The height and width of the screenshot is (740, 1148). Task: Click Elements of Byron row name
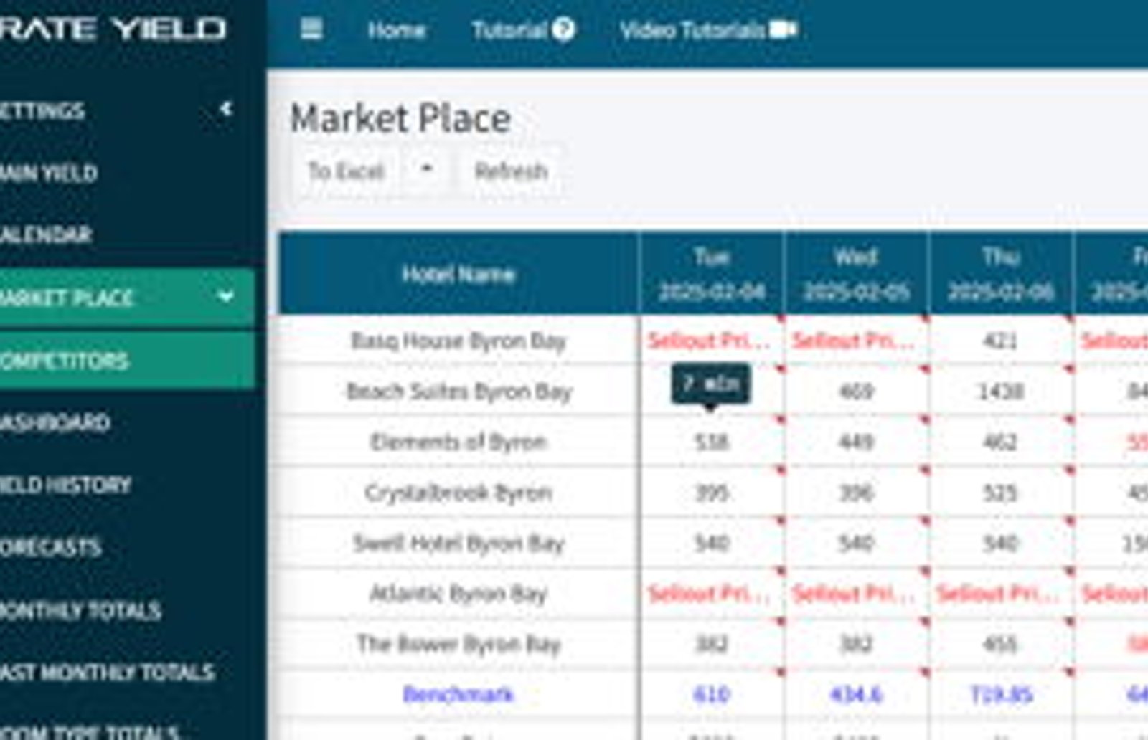click(x=458, y=442)
